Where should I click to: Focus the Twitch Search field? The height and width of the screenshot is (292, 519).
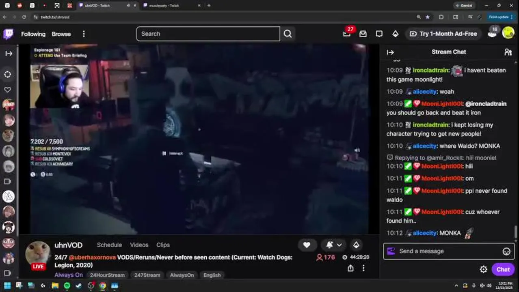pyautogui.click(x=208, y=34)
